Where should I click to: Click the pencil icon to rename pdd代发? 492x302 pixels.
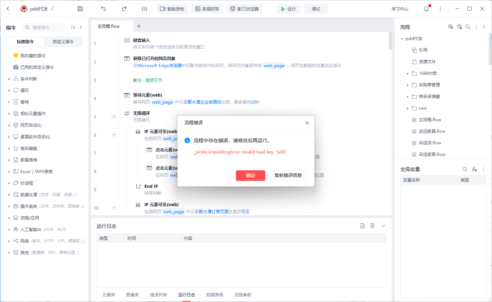(53, 9)
